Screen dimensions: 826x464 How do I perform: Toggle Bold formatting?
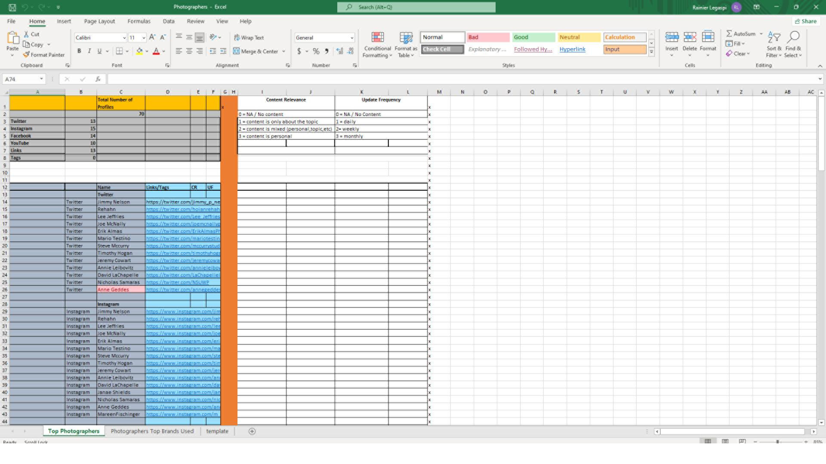(x=79, y=51)
